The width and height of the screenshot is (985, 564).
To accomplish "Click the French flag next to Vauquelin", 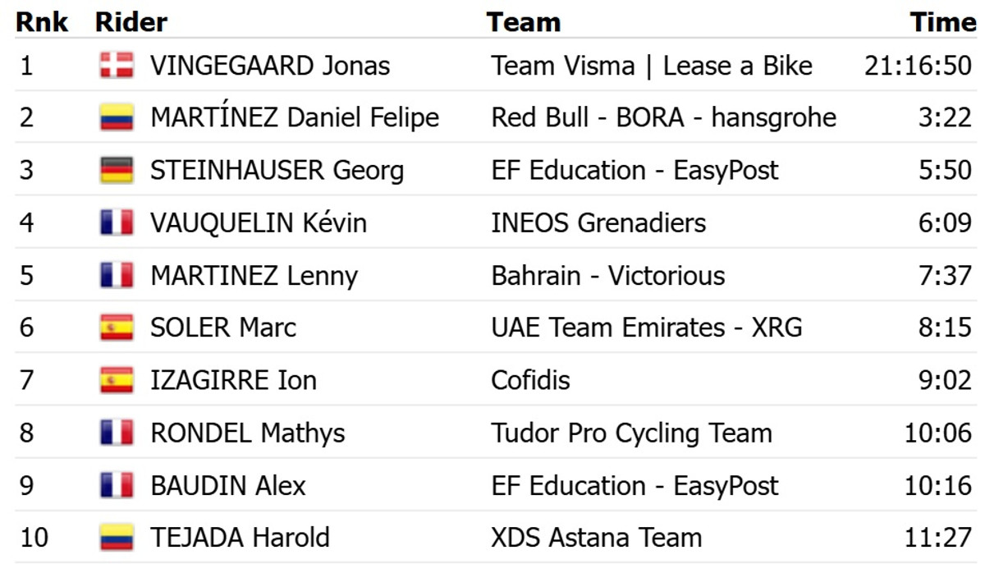I will tap(116, 223).
